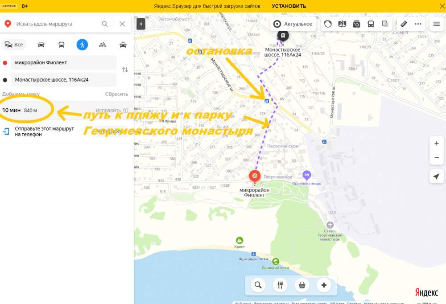Toggle the photos camera icon
446x304 pixels.
click(356, 24)
